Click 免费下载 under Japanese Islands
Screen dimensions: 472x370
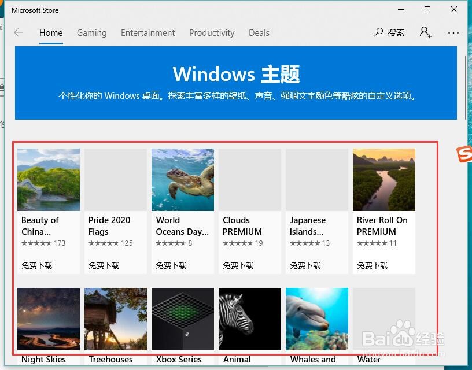pyautogui.click(x=305, y=265)
